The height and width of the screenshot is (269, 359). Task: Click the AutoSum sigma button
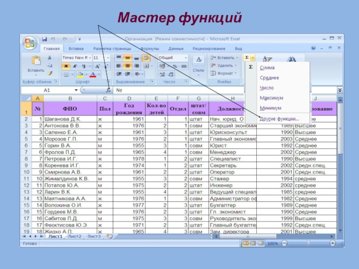click(247, 57)
